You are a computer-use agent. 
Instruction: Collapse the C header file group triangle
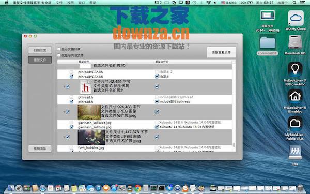[64, 87]
